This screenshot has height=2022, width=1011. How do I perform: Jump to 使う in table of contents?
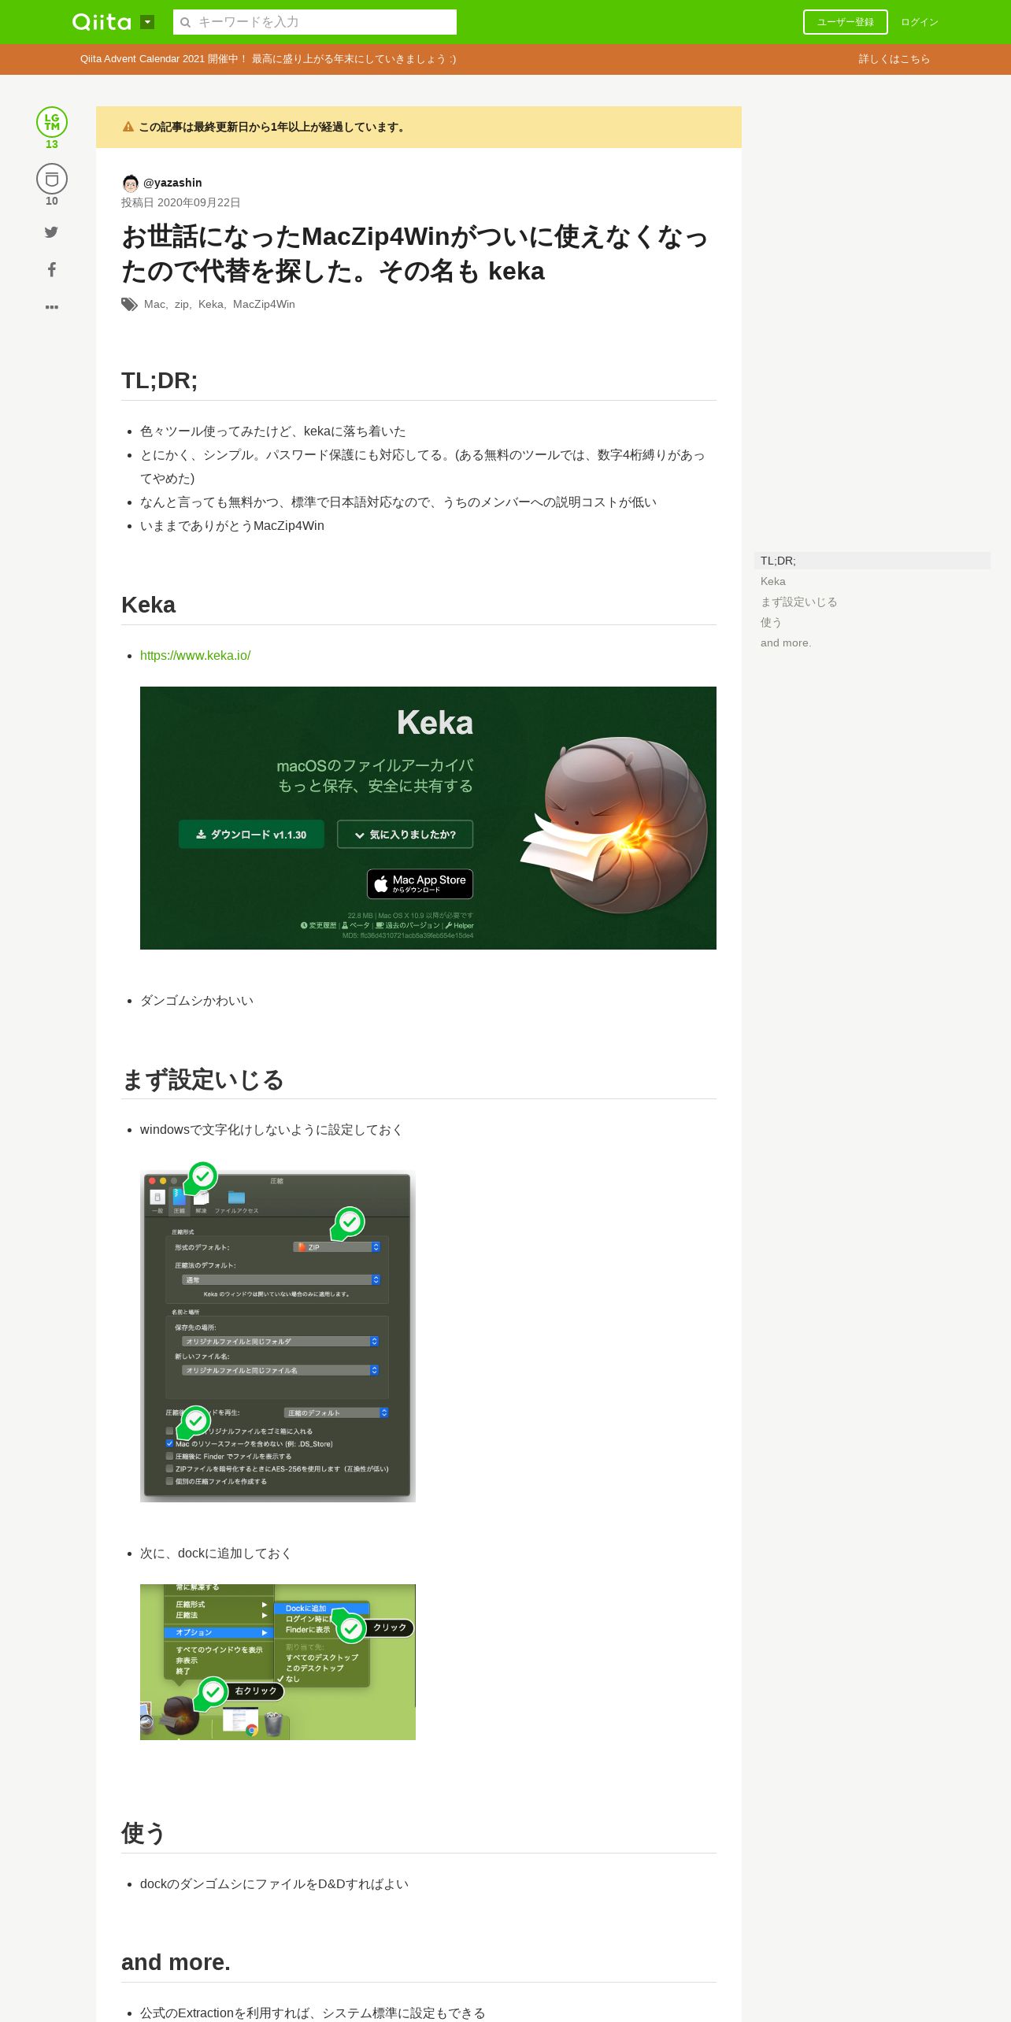(771, 622)
